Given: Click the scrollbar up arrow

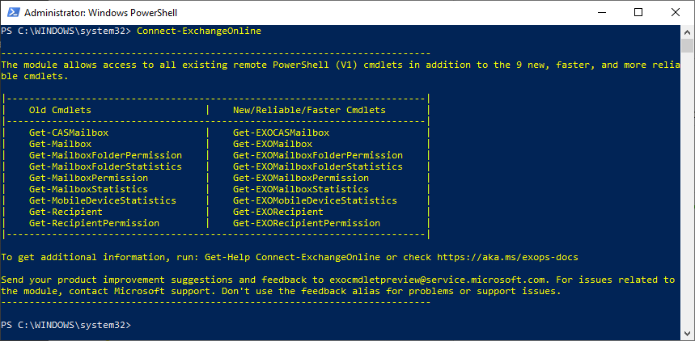Looking at the screenshot, I should click(x=687, y=32).
